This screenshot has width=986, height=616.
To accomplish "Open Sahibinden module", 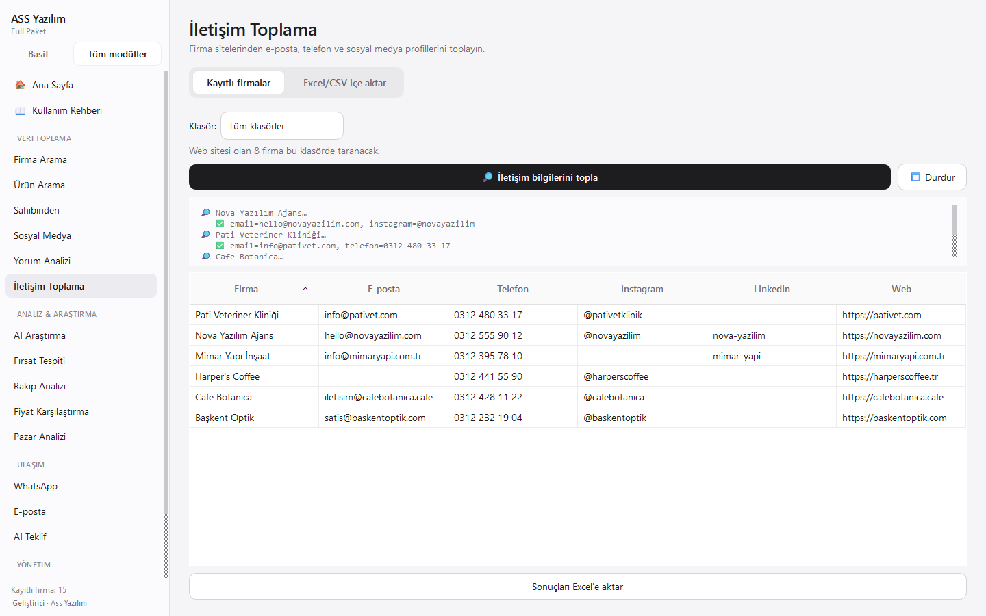I will point(81,210).
